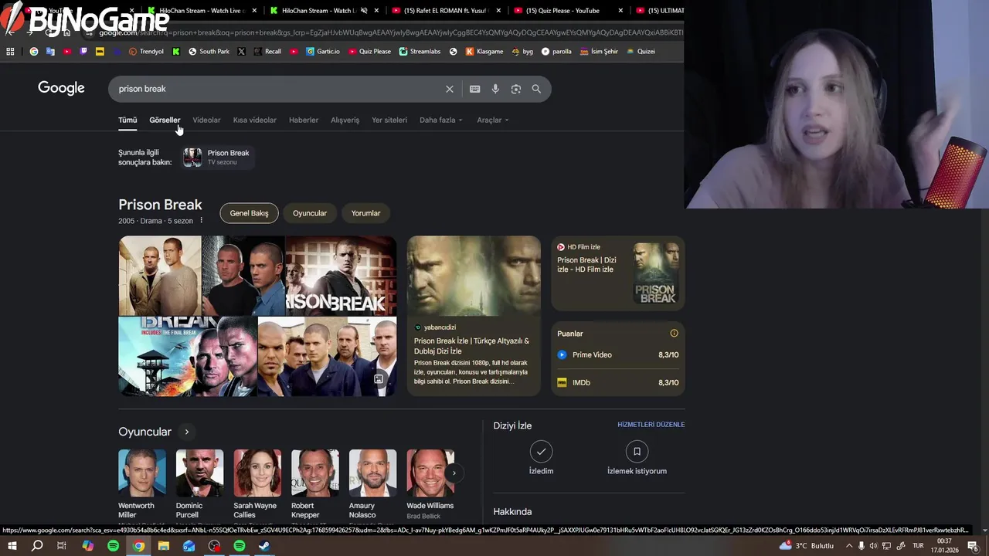Image resolution: width=989 pixels, height=556 pixels.
Task: Open the Quiz Please bookmark
Action: pyautogui.click(x=369, y=52)
